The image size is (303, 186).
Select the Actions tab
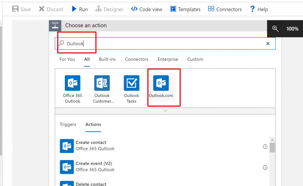tap(93, 124)
